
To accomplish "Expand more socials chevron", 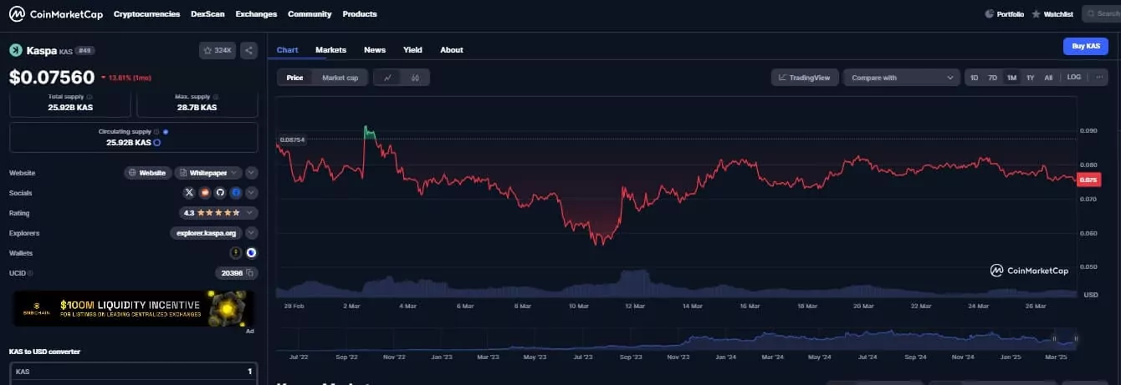I will (251, 193).
